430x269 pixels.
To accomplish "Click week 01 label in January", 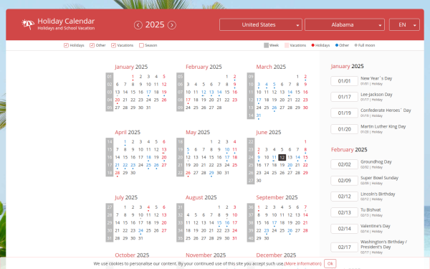I will [110, 77].
